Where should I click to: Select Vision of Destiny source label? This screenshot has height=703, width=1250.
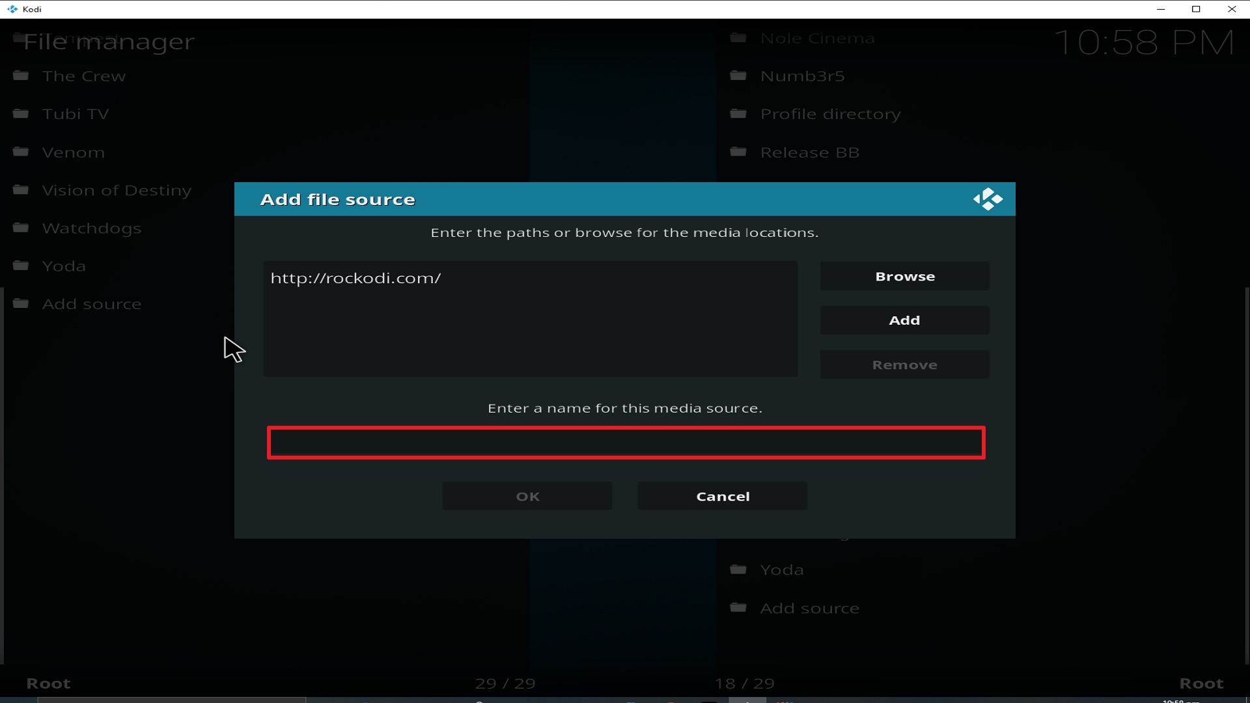[x=117, y=190]
